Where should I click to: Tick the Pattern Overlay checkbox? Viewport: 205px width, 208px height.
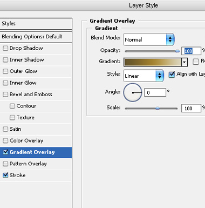pyautogui.click(x=5, y=164)
